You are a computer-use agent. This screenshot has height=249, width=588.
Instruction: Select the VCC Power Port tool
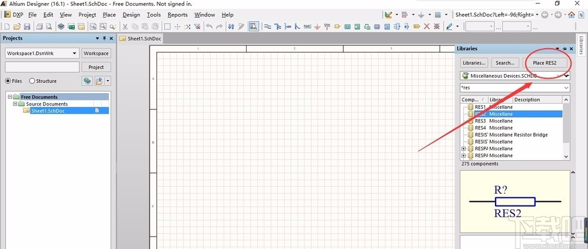click(x=327, y=26)
